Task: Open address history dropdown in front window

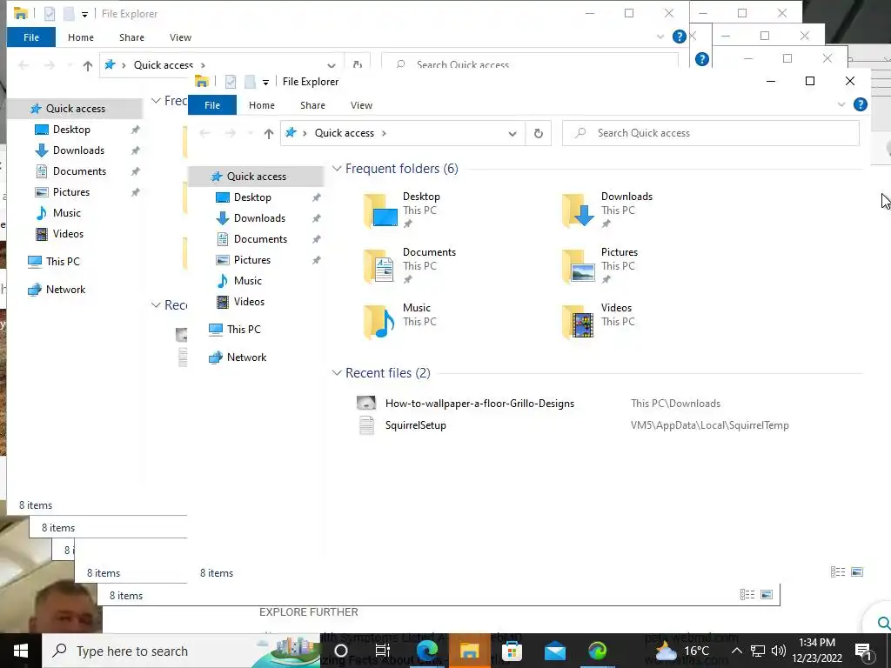Action: [x=512, y=133]
